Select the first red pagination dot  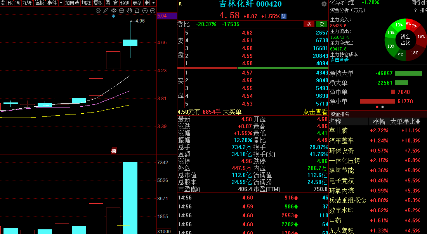coord(377,107)
